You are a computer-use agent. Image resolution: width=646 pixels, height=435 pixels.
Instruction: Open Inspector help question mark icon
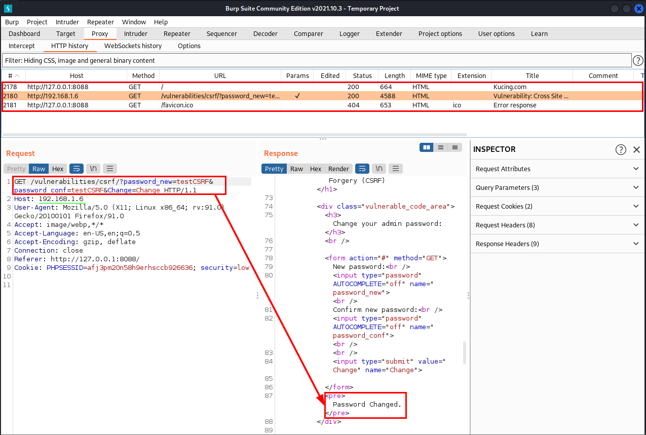tap(621, 149)
